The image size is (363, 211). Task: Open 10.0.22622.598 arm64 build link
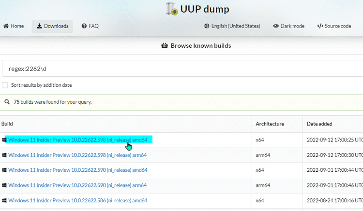77,155
